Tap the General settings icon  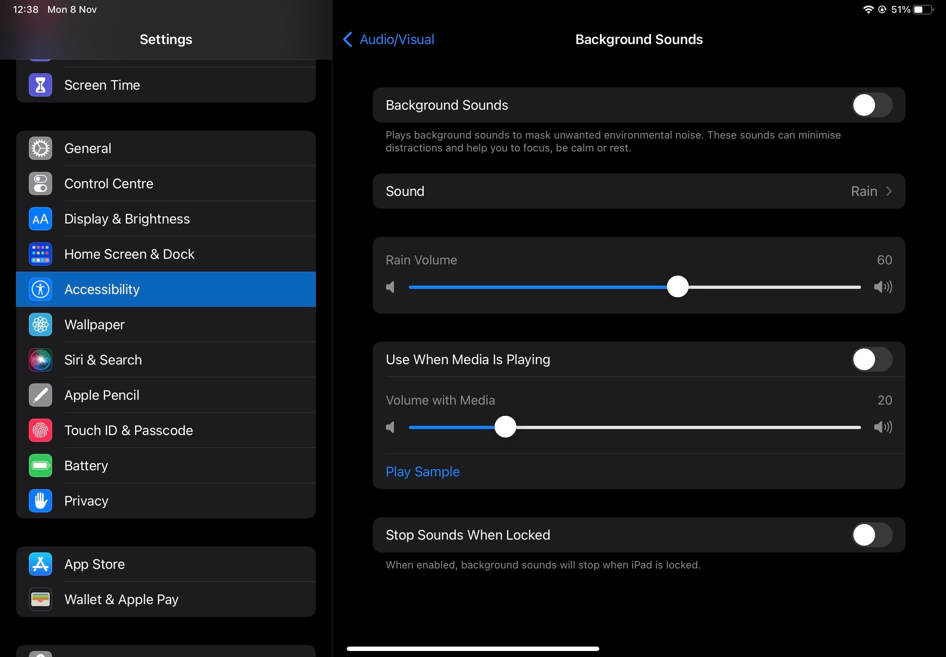pos(40,148)
